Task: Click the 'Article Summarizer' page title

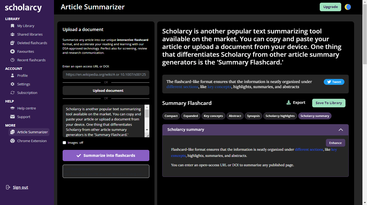Action: [93, 7]
